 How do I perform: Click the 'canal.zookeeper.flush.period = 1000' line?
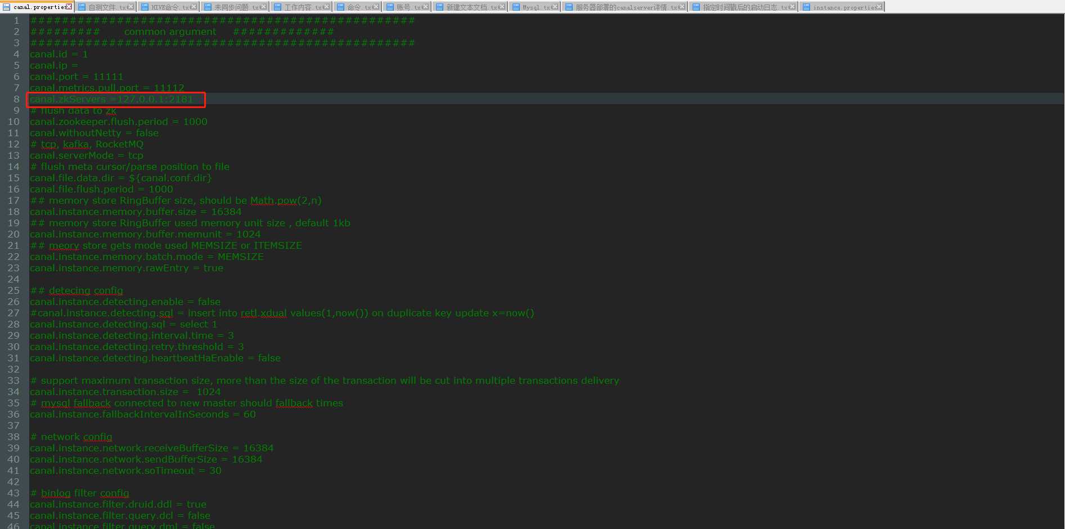click(x=119, y=122)
